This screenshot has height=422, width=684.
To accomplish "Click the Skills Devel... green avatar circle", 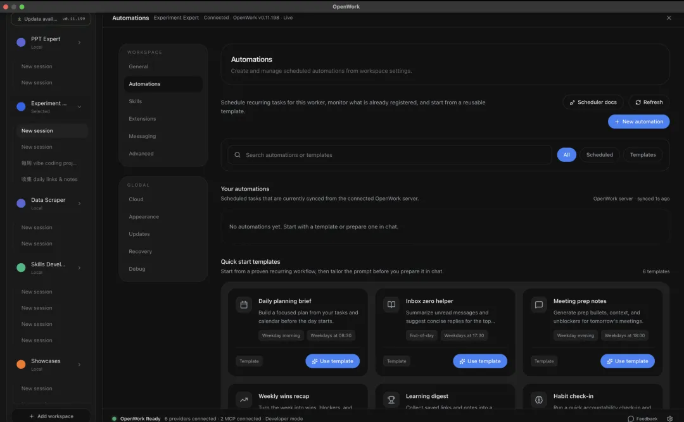I will coord(21,268).
